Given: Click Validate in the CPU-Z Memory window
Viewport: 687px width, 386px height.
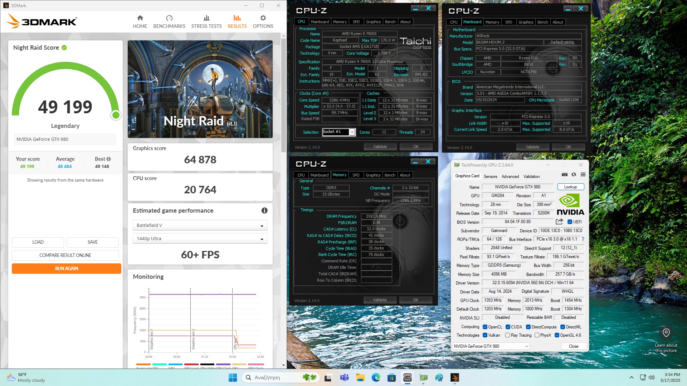Looking at the screenshot, I should pos(380,300).
